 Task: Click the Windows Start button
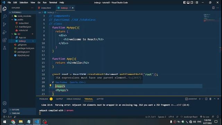tap(5, 122)
